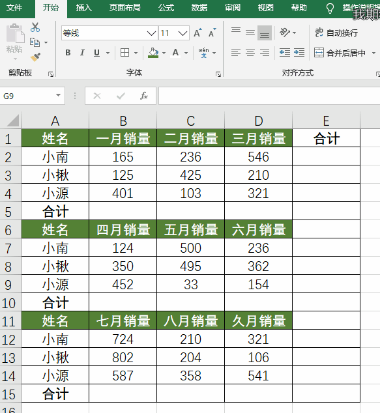Open the Name Box dropdown arrow
This screenshot has height=413, width=380.
(x=58, y=95)
